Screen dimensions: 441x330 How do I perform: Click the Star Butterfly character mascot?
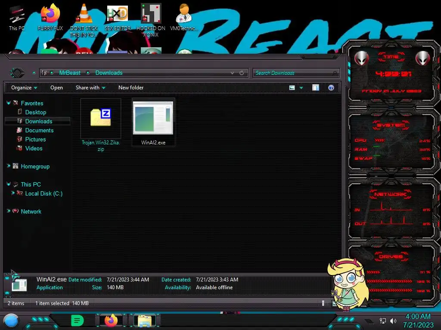tap(348, 285)
